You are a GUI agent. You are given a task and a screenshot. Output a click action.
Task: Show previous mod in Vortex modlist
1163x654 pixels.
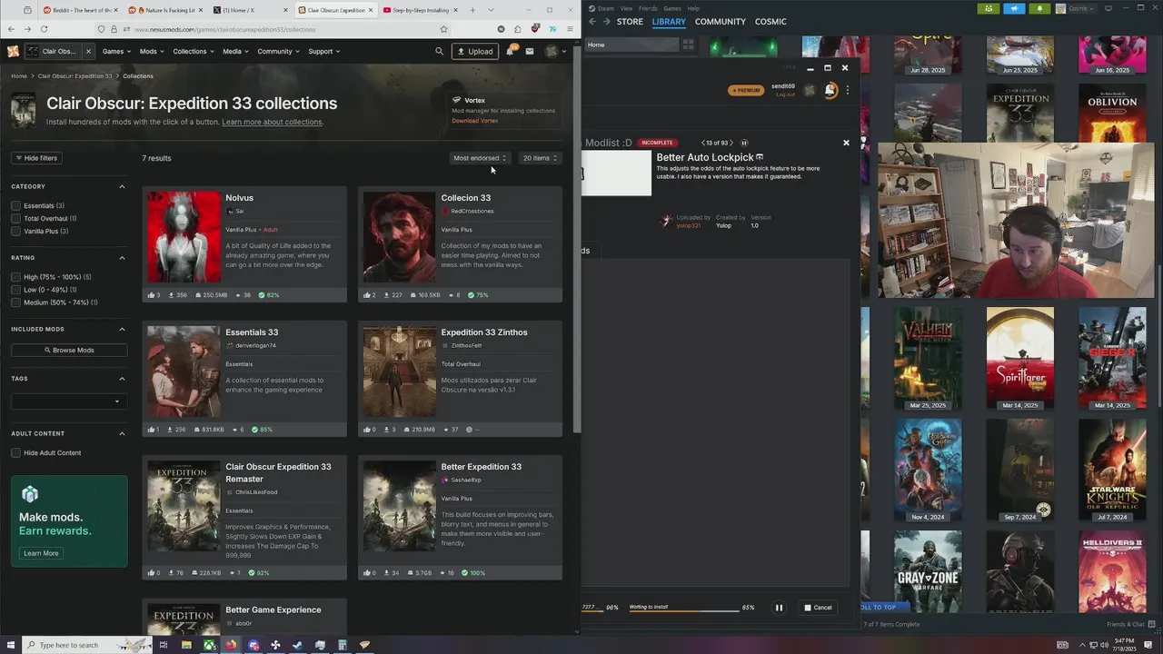pyautogui.click(x=703, y=143)
